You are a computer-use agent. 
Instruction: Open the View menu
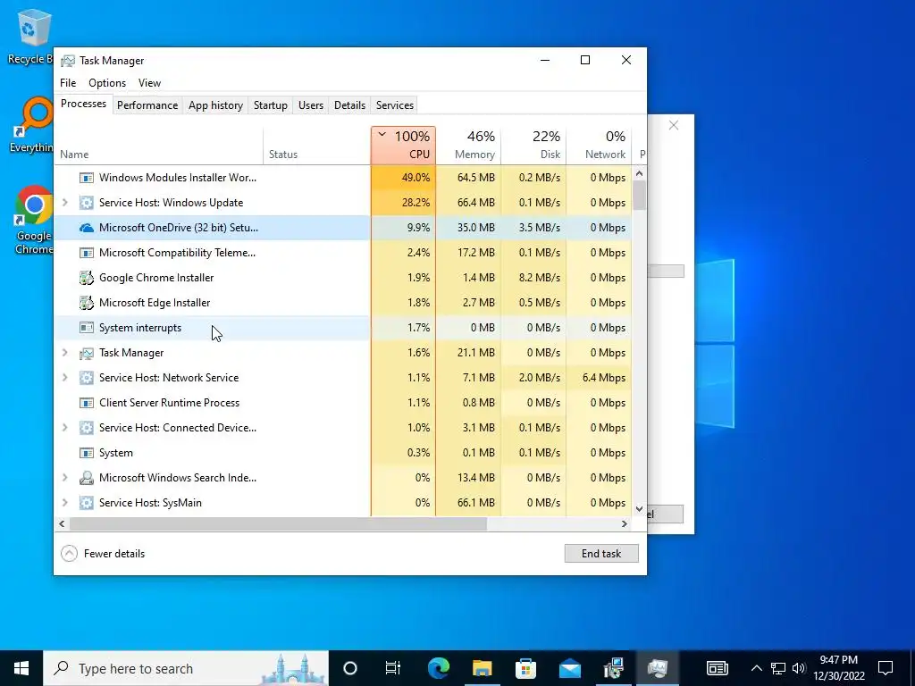point(149,83)
